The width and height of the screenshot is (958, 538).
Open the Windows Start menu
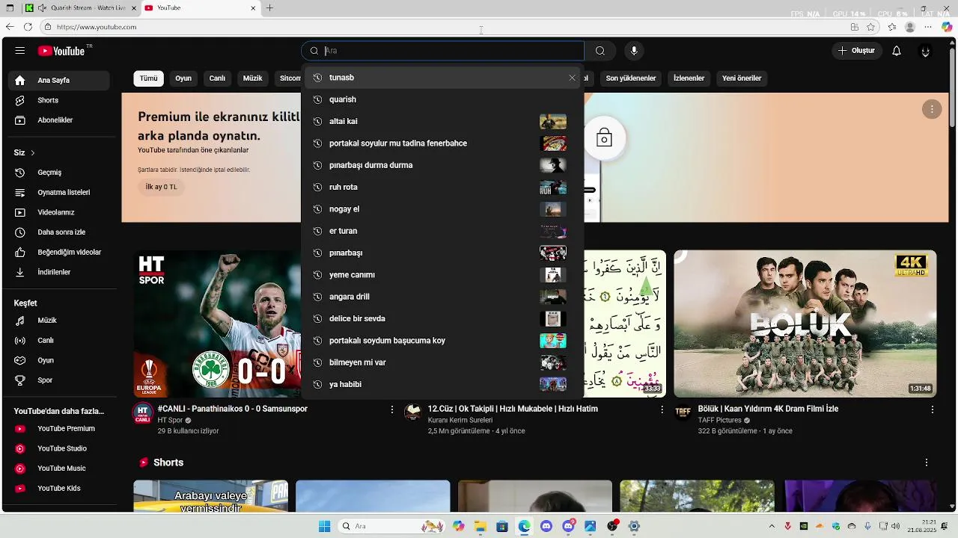pos(324,526)
